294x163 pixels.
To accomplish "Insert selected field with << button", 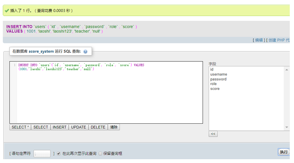I will coord(213,134).
